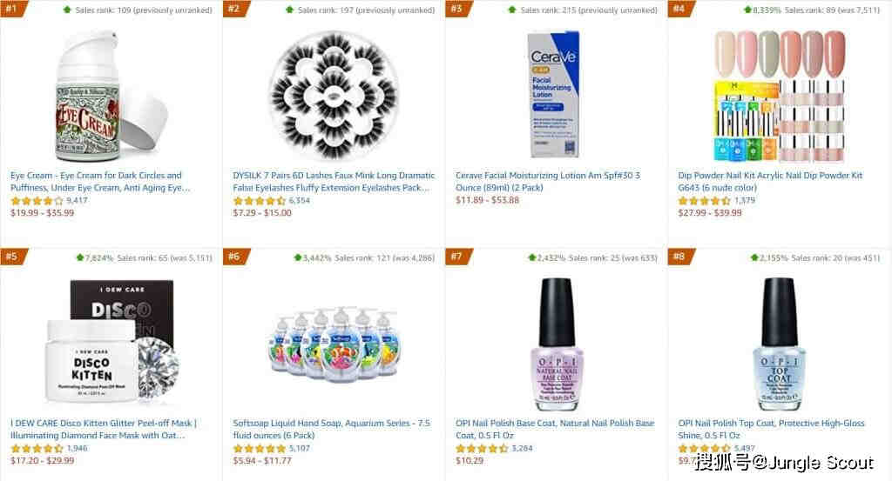This screenshot has width=892, height=481.
Task: Open the OPI Top Coat bottle image
Action: [x=779, y=344]
